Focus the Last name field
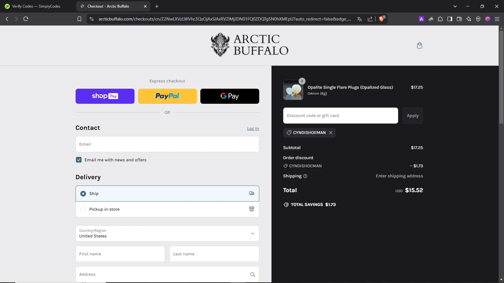504x283 pixels. [x=214, y=254]
